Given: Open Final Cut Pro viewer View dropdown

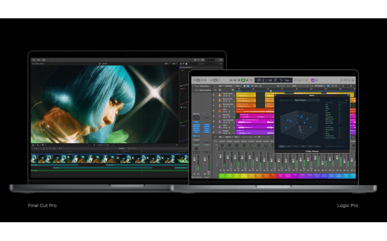Looking at the screenshot, I should tap(175, 64).
